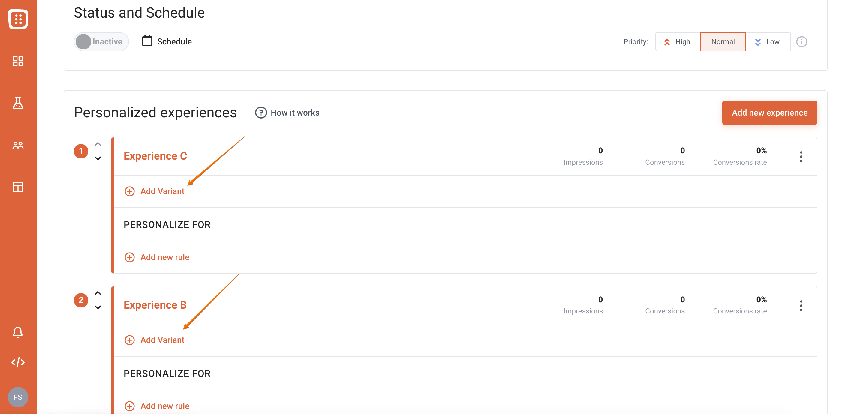Viewport: 854px width, 414px height.
Task: Open the code snippet icon in sidebar
Action: click(x=18, y=362)
